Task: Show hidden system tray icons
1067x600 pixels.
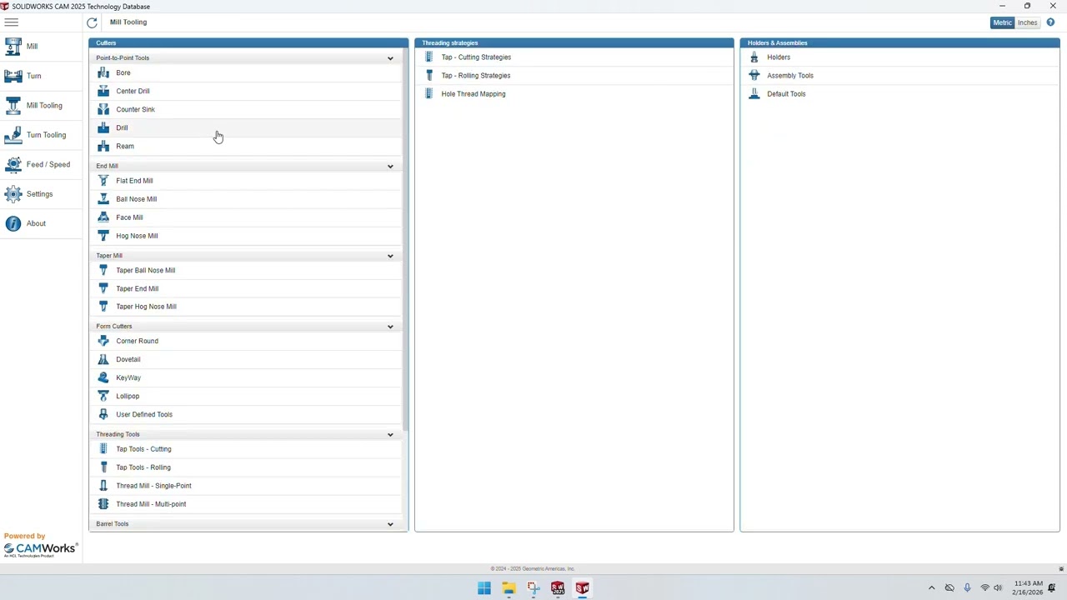Action: [x=931, y=588]
